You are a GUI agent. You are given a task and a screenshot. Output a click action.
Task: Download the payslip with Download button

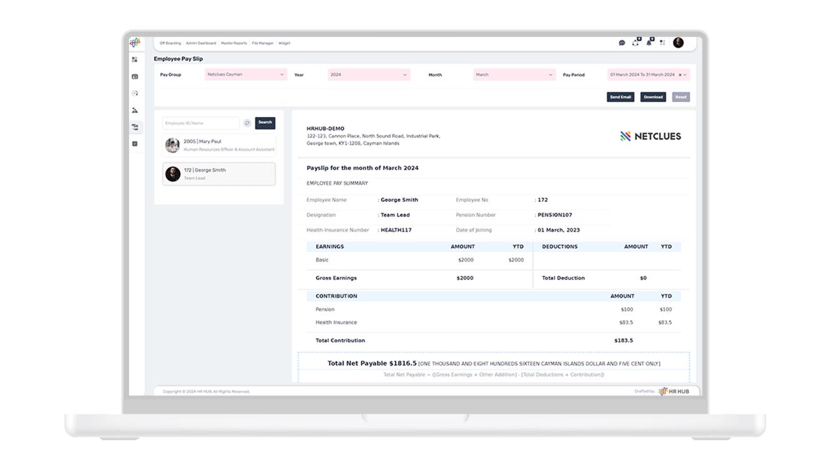[x=653, y=97]
